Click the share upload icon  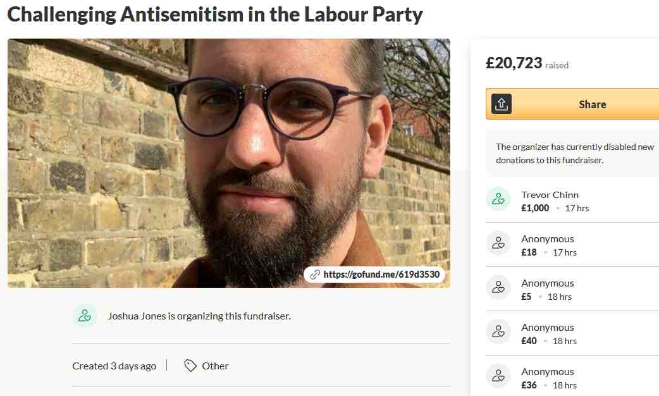[502, 104]
